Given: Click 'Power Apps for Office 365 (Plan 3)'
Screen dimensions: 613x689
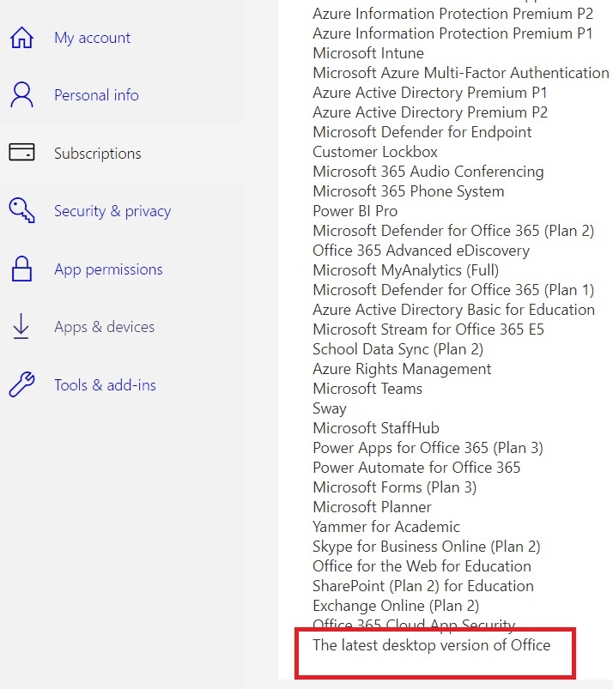Looking at the screenshot, I should tap(428, 448).
